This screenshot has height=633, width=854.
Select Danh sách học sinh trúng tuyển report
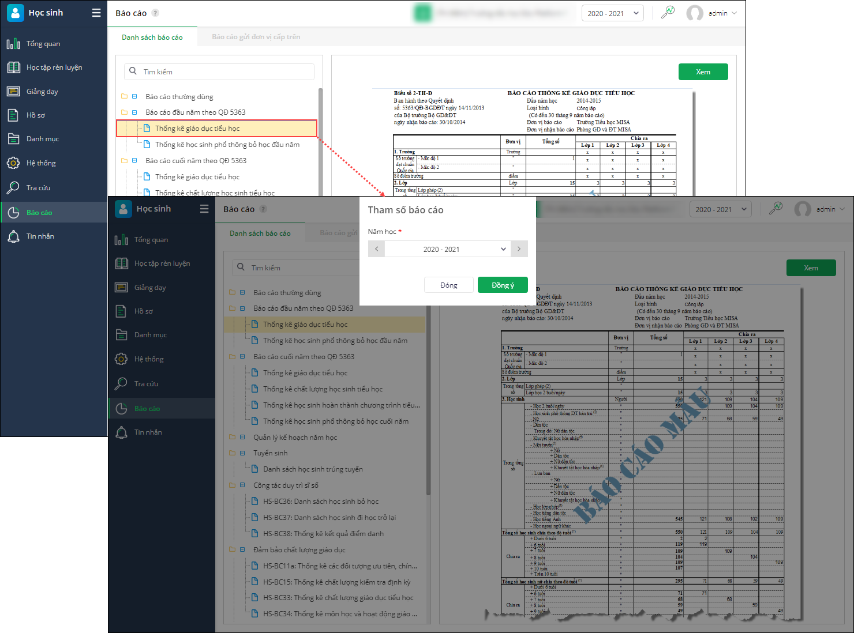313,469
